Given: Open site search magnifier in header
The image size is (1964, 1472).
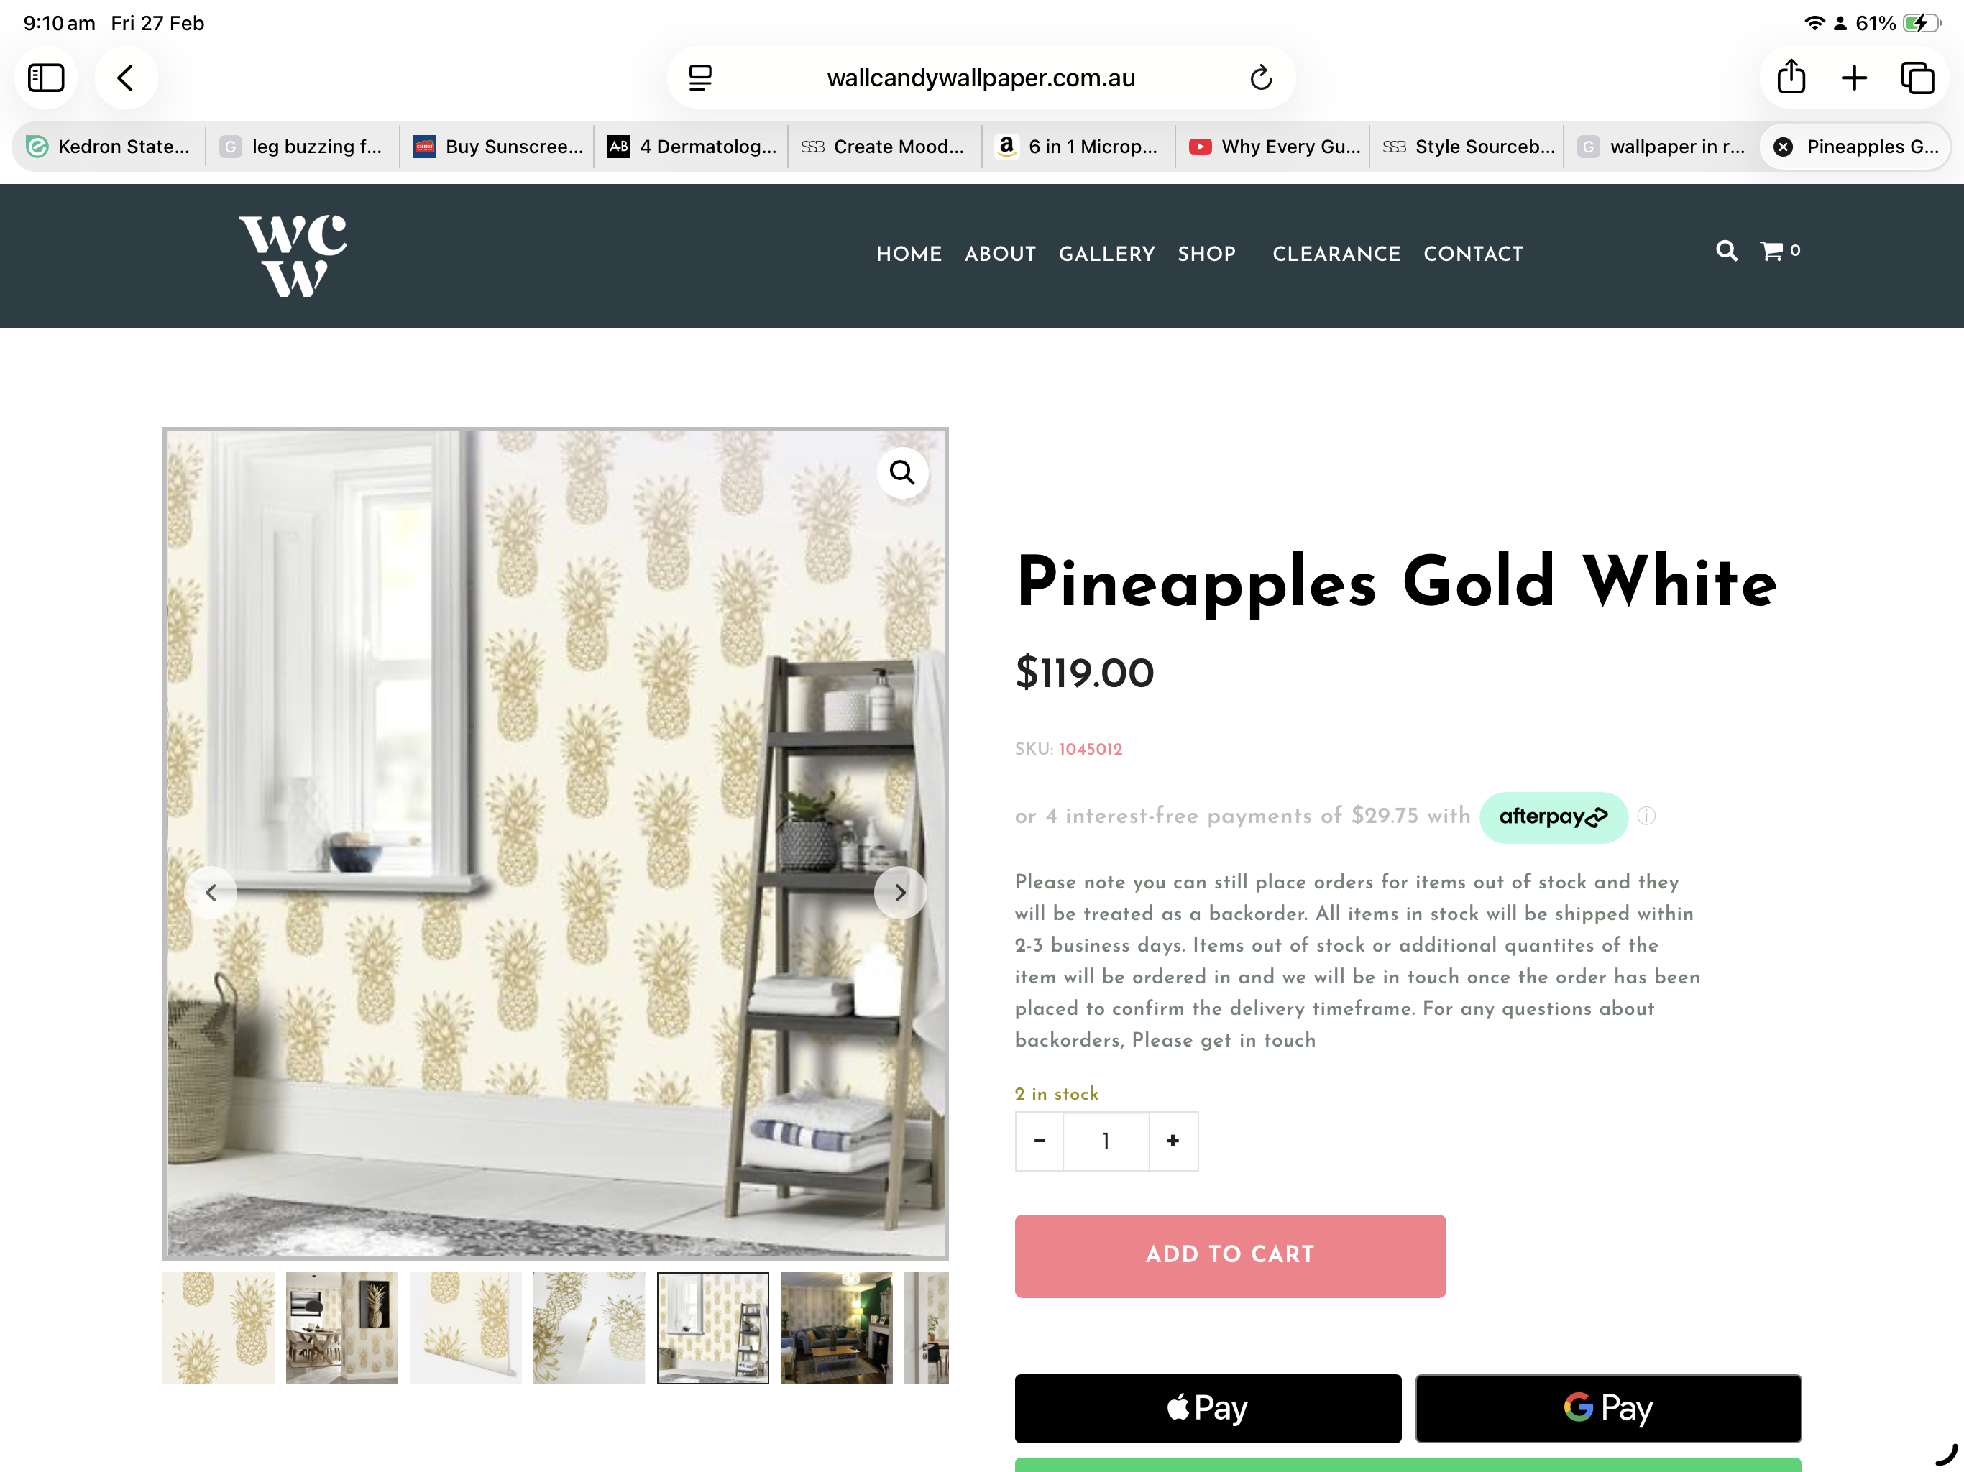Looking at the screenshot, I should (1726, 252).
